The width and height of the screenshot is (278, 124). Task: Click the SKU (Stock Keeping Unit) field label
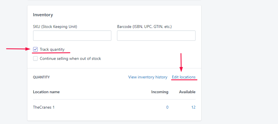[55, 27]
